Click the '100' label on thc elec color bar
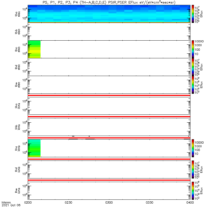 point(197,50)
